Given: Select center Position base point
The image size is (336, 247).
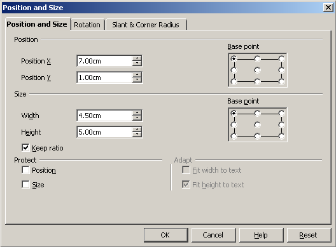Looking at the screenshot, I should 257,70.
